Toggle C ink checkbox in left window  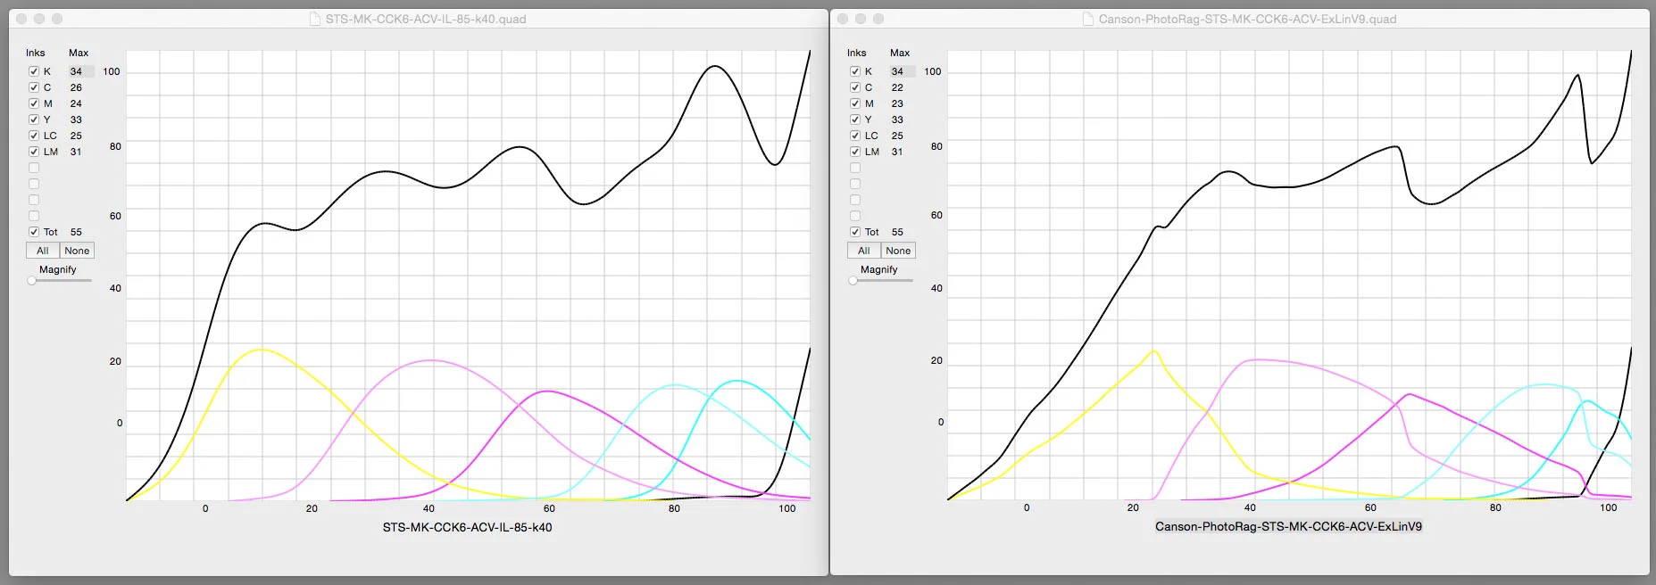(34, 87)
